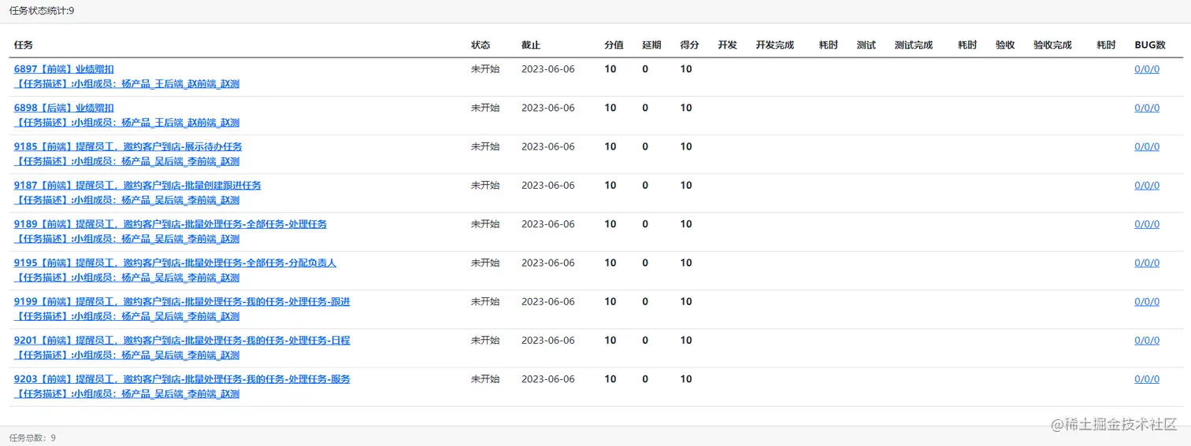
Task: Click the 验收 column header
Action: 1005,46
